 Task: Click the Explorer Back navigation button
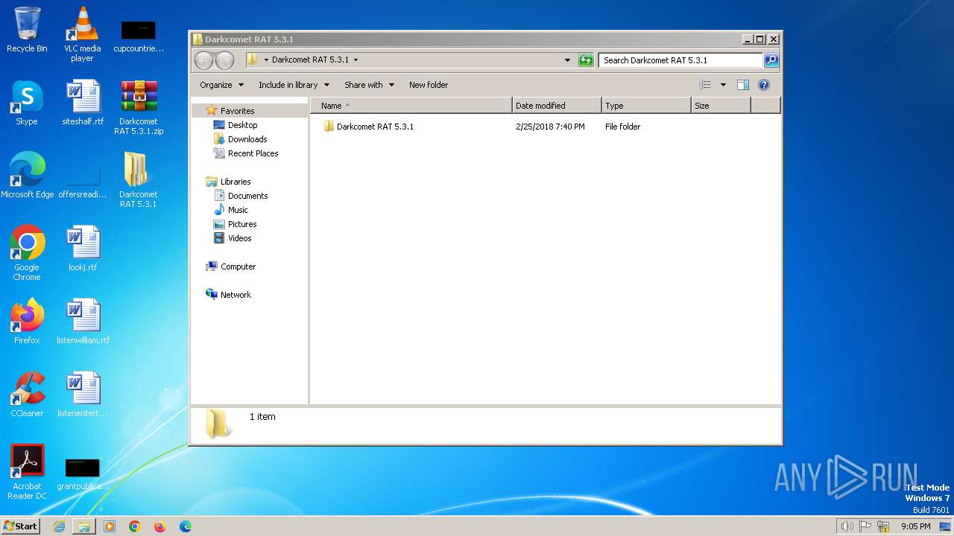point(203,60)
